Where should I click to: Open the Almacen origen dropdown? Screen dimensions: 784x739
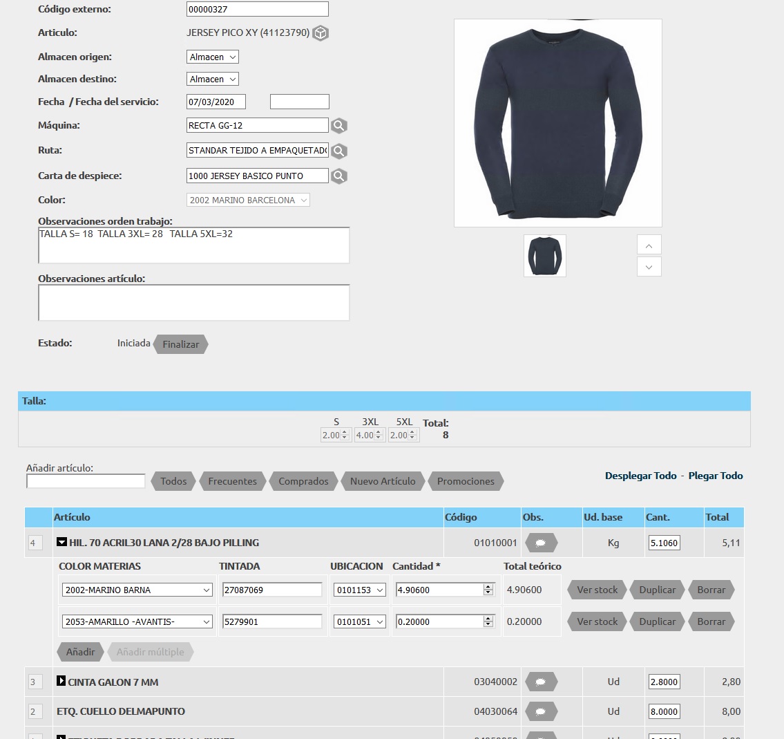point(212,57)
